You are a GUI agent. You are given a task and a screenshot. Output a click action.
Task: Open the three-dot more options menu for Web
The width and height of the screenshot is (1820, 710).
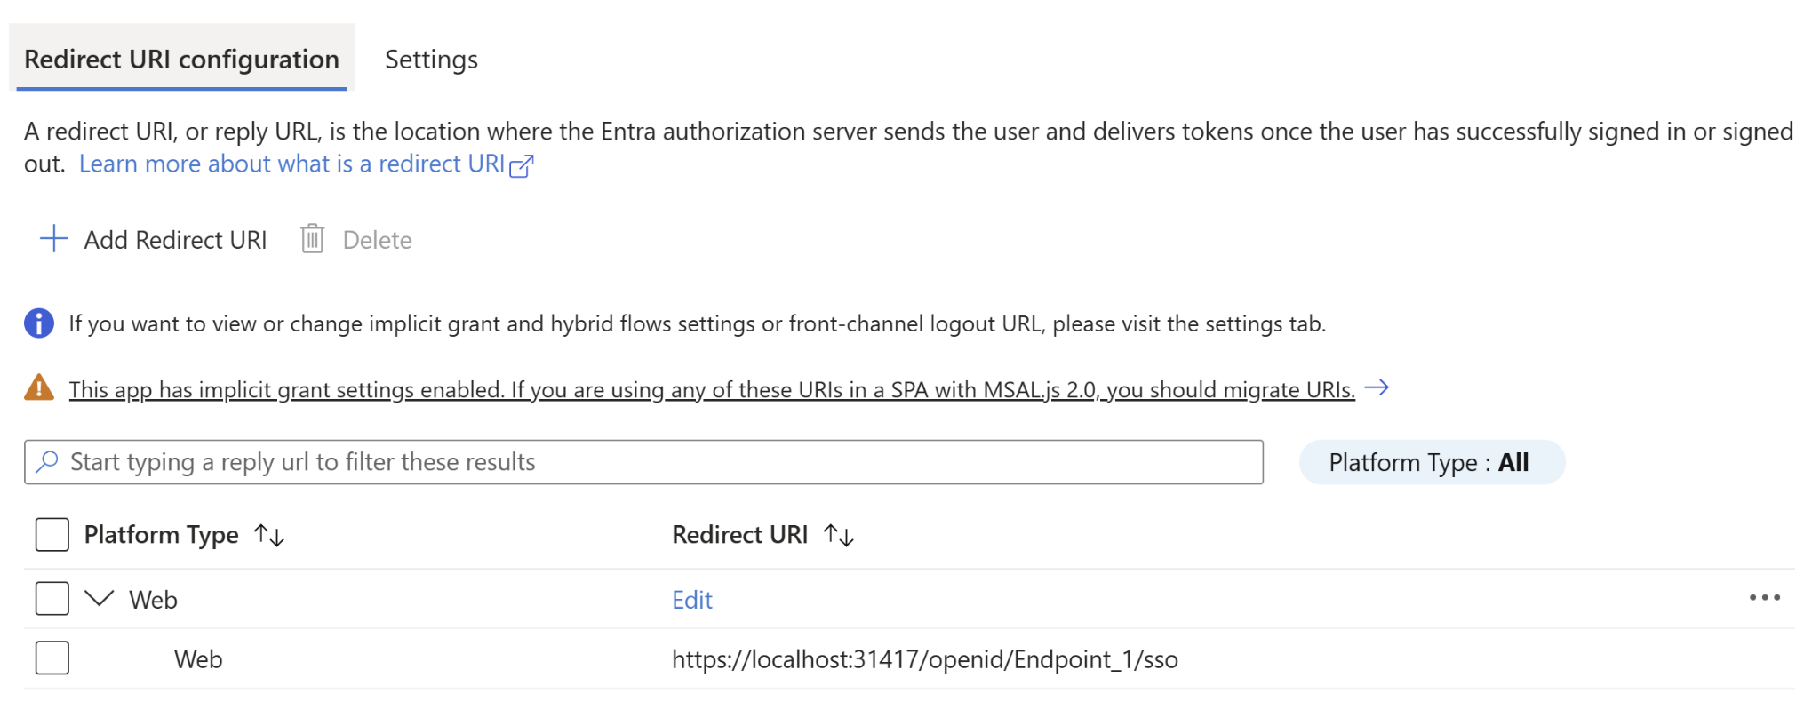[1764, 598]
